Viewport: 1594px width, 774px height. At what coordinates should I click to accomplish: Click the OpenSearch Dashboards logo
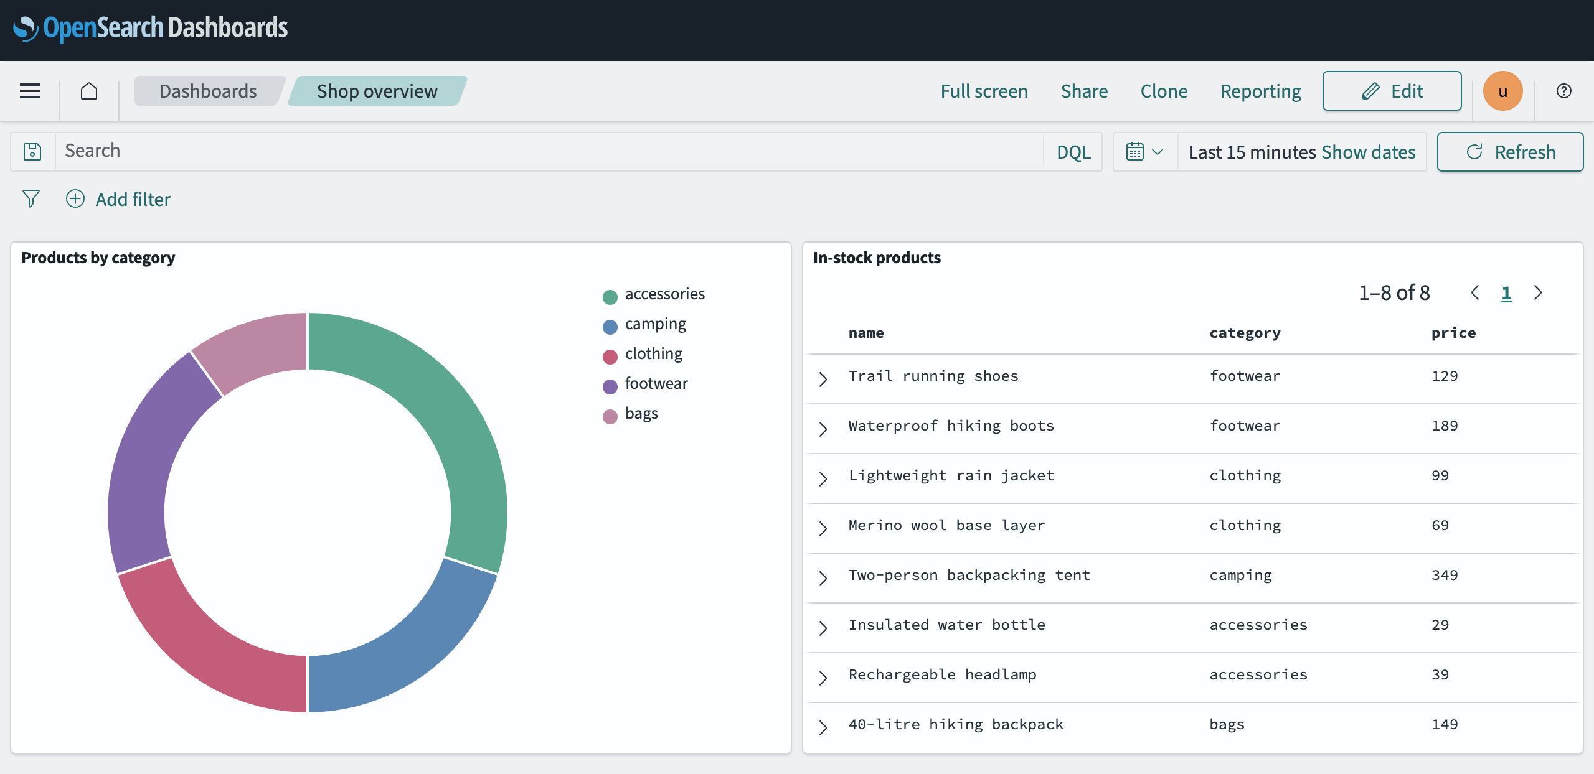150,28
